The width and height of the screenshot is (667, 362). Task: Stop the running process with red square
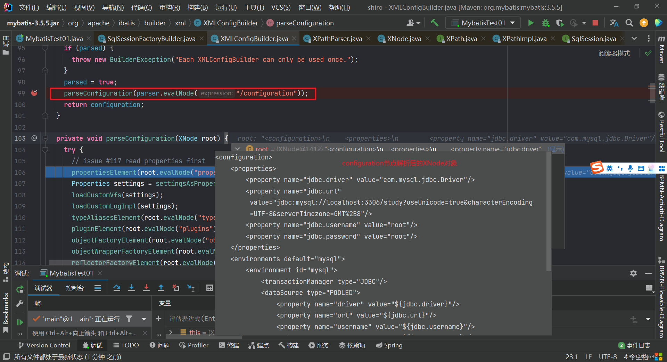(x=595, y=23)
